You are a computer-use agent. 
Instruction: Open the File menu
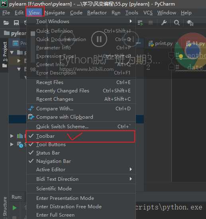point(6,13)
